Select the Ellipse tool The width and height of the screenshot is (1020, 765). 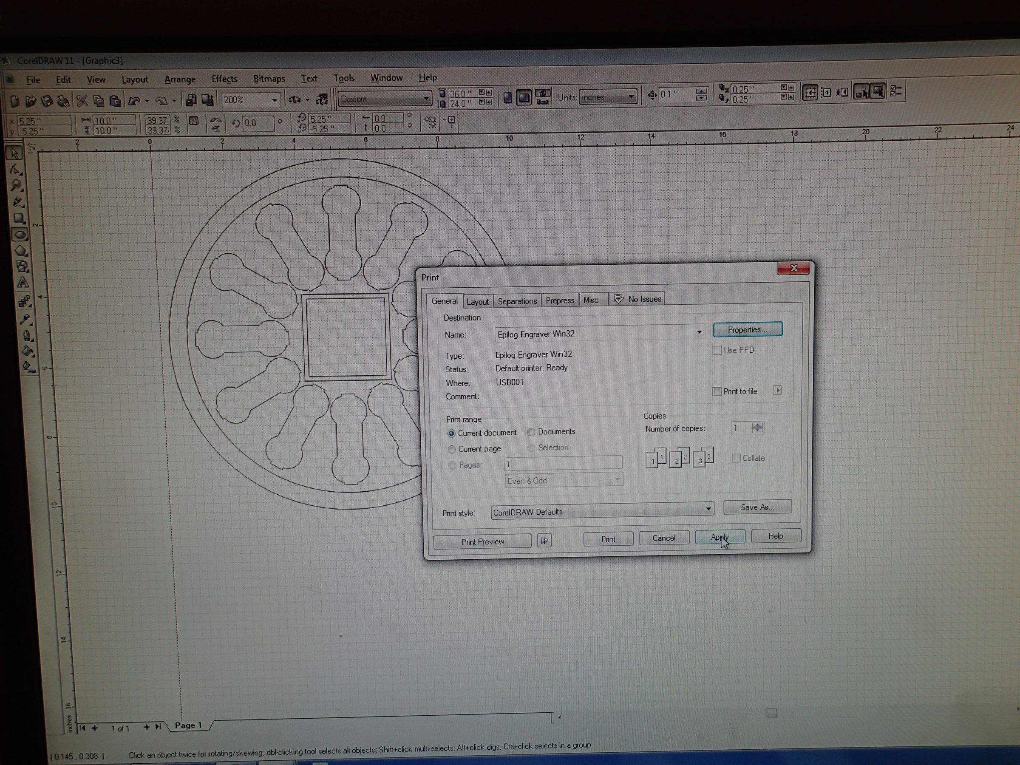pyautogui.click(x=20, y=235)
